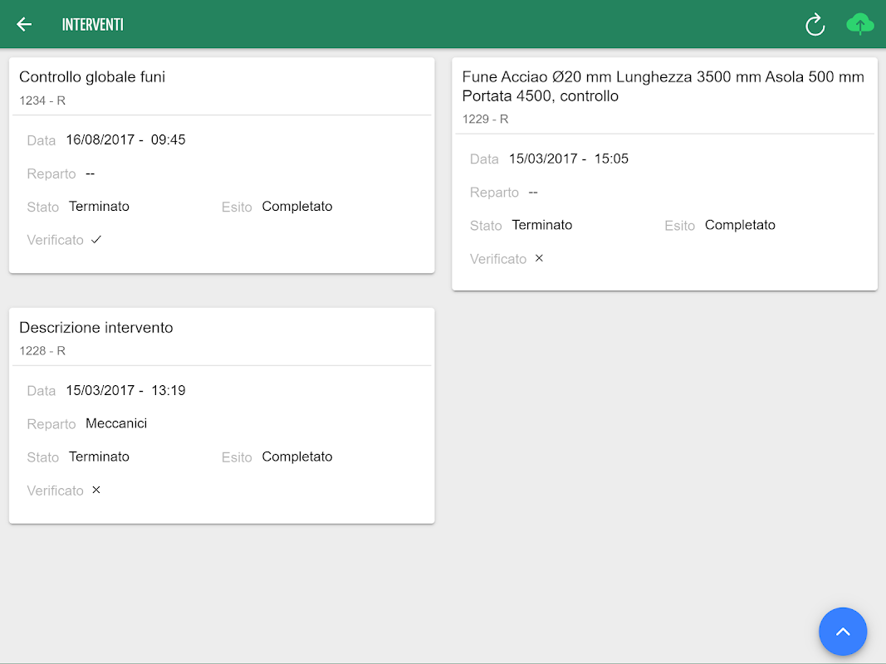Open the Fune Acciao Ø20 mm card title
This screenshot has width=886, height=664.
point(663,86)
